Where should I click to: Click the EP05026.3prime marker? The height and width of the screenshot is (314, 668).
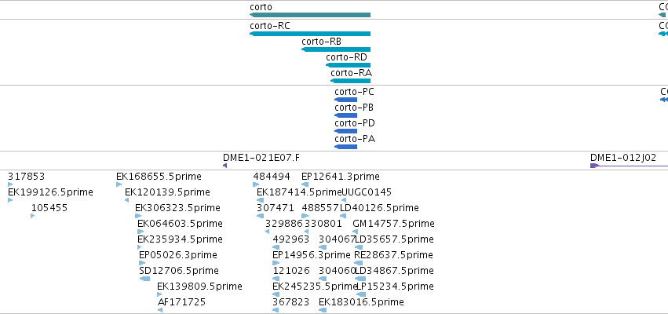[142, 263]
